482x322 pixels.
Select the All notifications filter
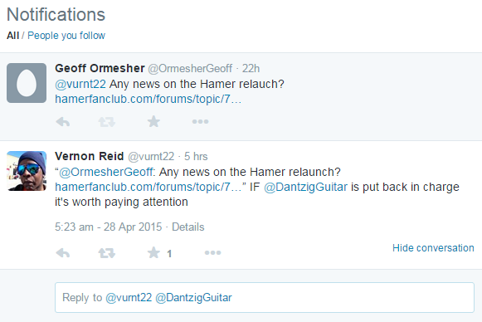(13, 36)
